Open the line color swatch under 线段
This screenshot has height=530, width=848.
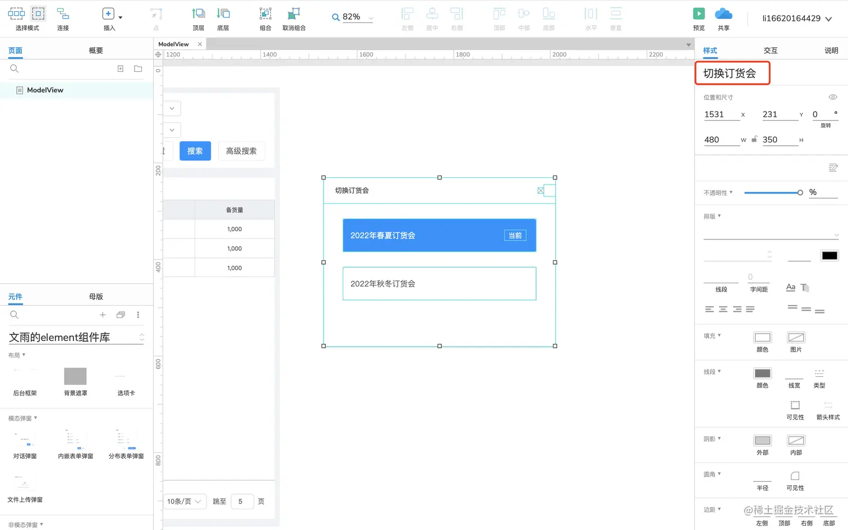click(762, 373)
